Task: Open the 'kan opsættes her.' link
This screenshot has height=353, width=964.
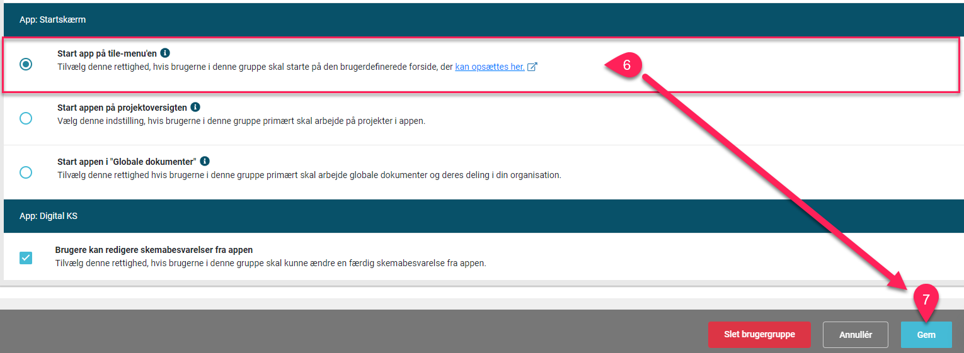Action: pyautogui.click(x=490, y=67)
